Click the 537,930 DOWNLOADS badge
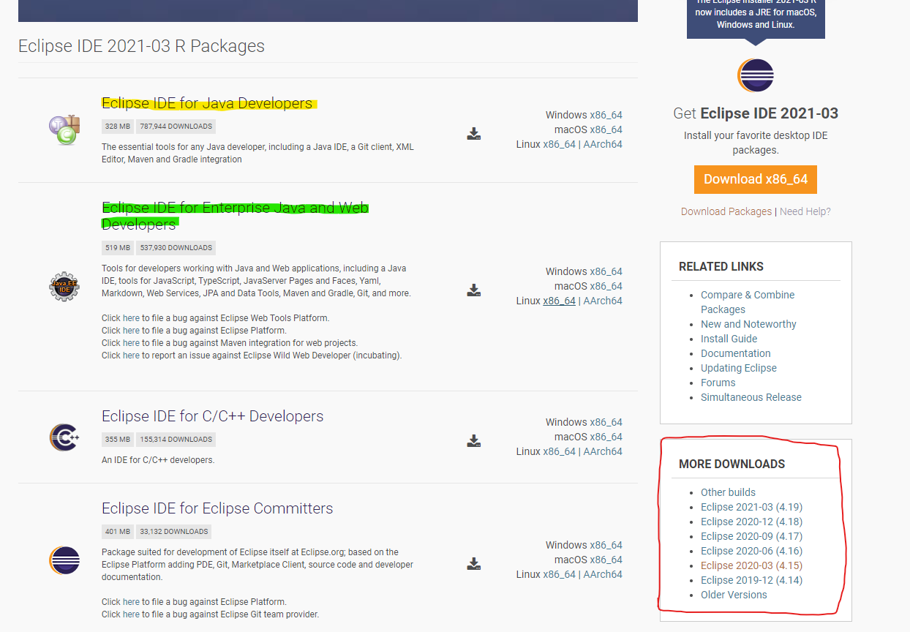 coord(176,248)
